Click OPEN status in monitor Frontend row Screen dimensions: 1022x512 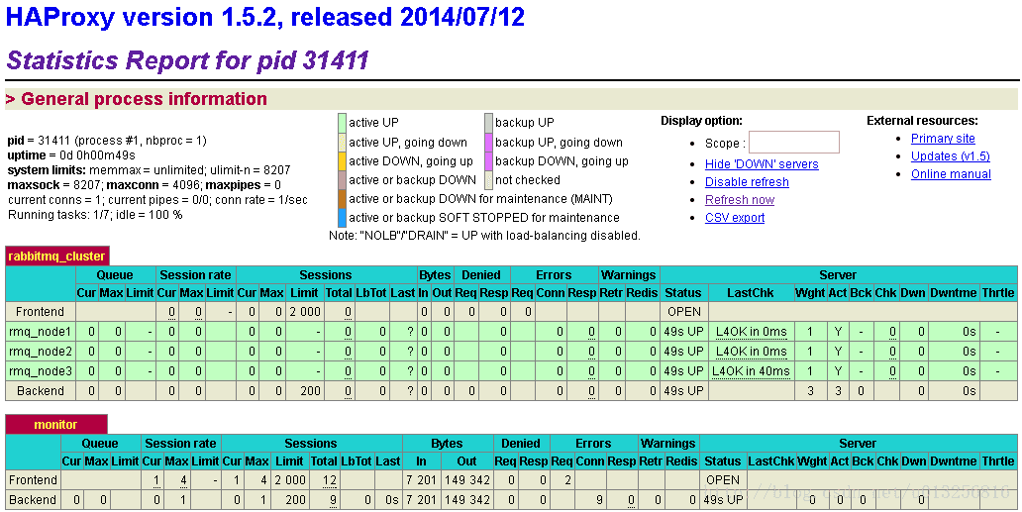[x=723, y=480]
